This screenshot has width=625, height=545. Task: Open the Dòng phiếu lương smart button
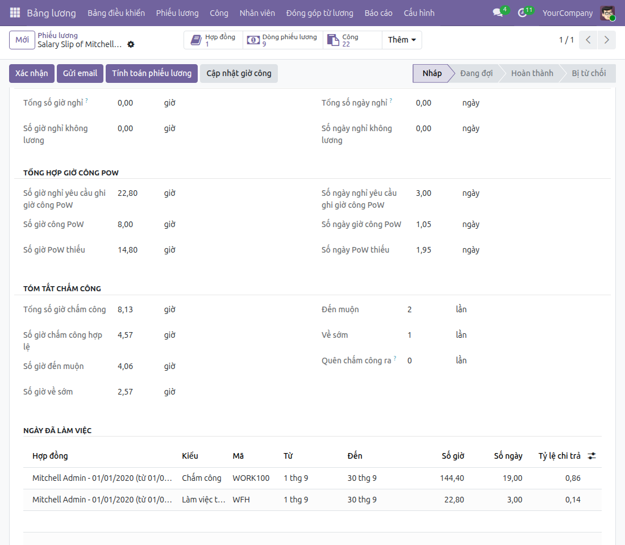point(282,40)
